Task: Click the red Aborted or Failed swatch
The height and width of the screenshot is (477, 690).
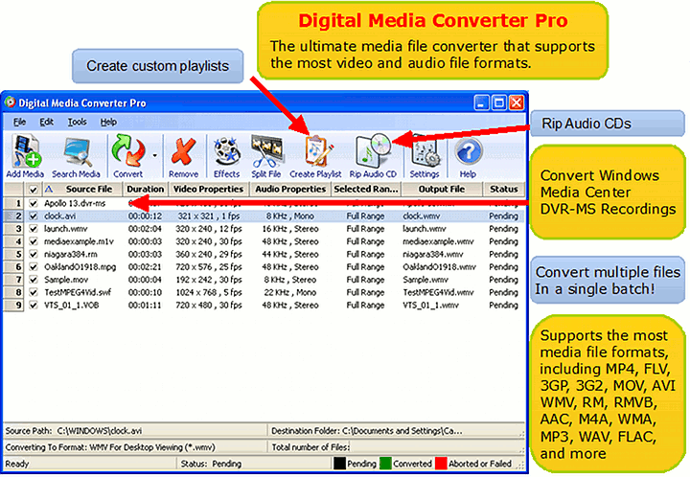Action: coord(441,464)
